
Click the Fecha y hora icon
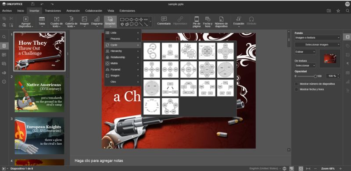[x=208, y=19]
